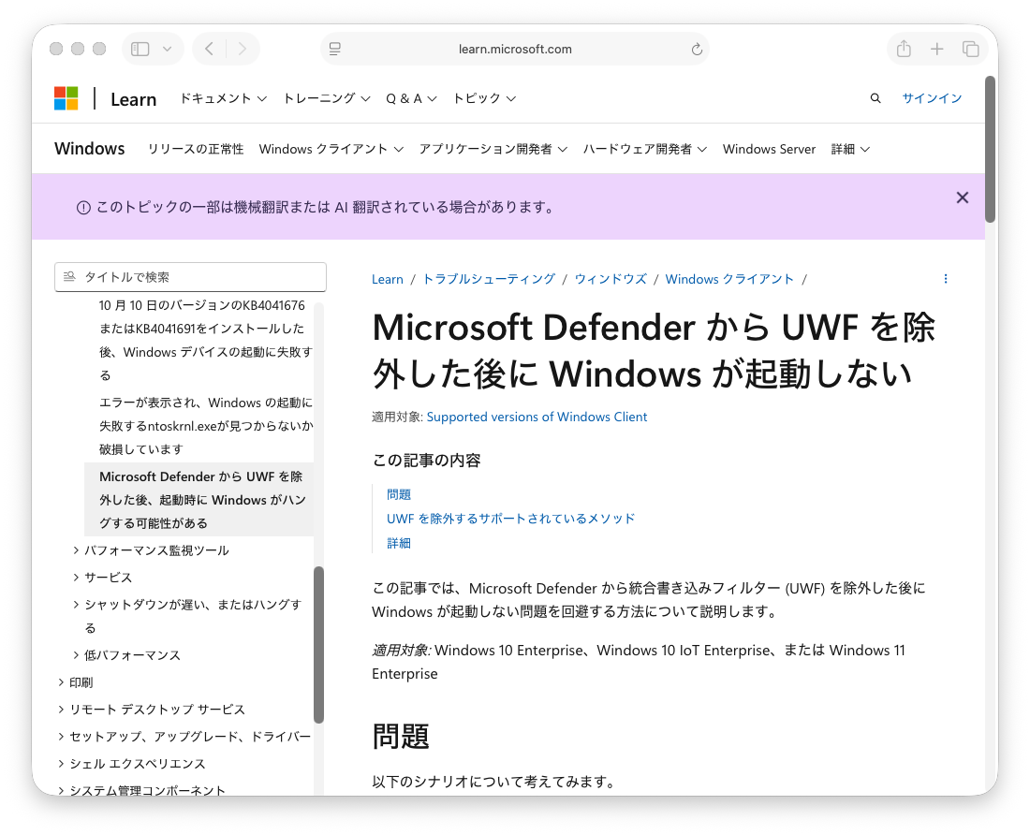Click the Microsoft logo icon
The image size is (1030, 835).
click(66, 98)
